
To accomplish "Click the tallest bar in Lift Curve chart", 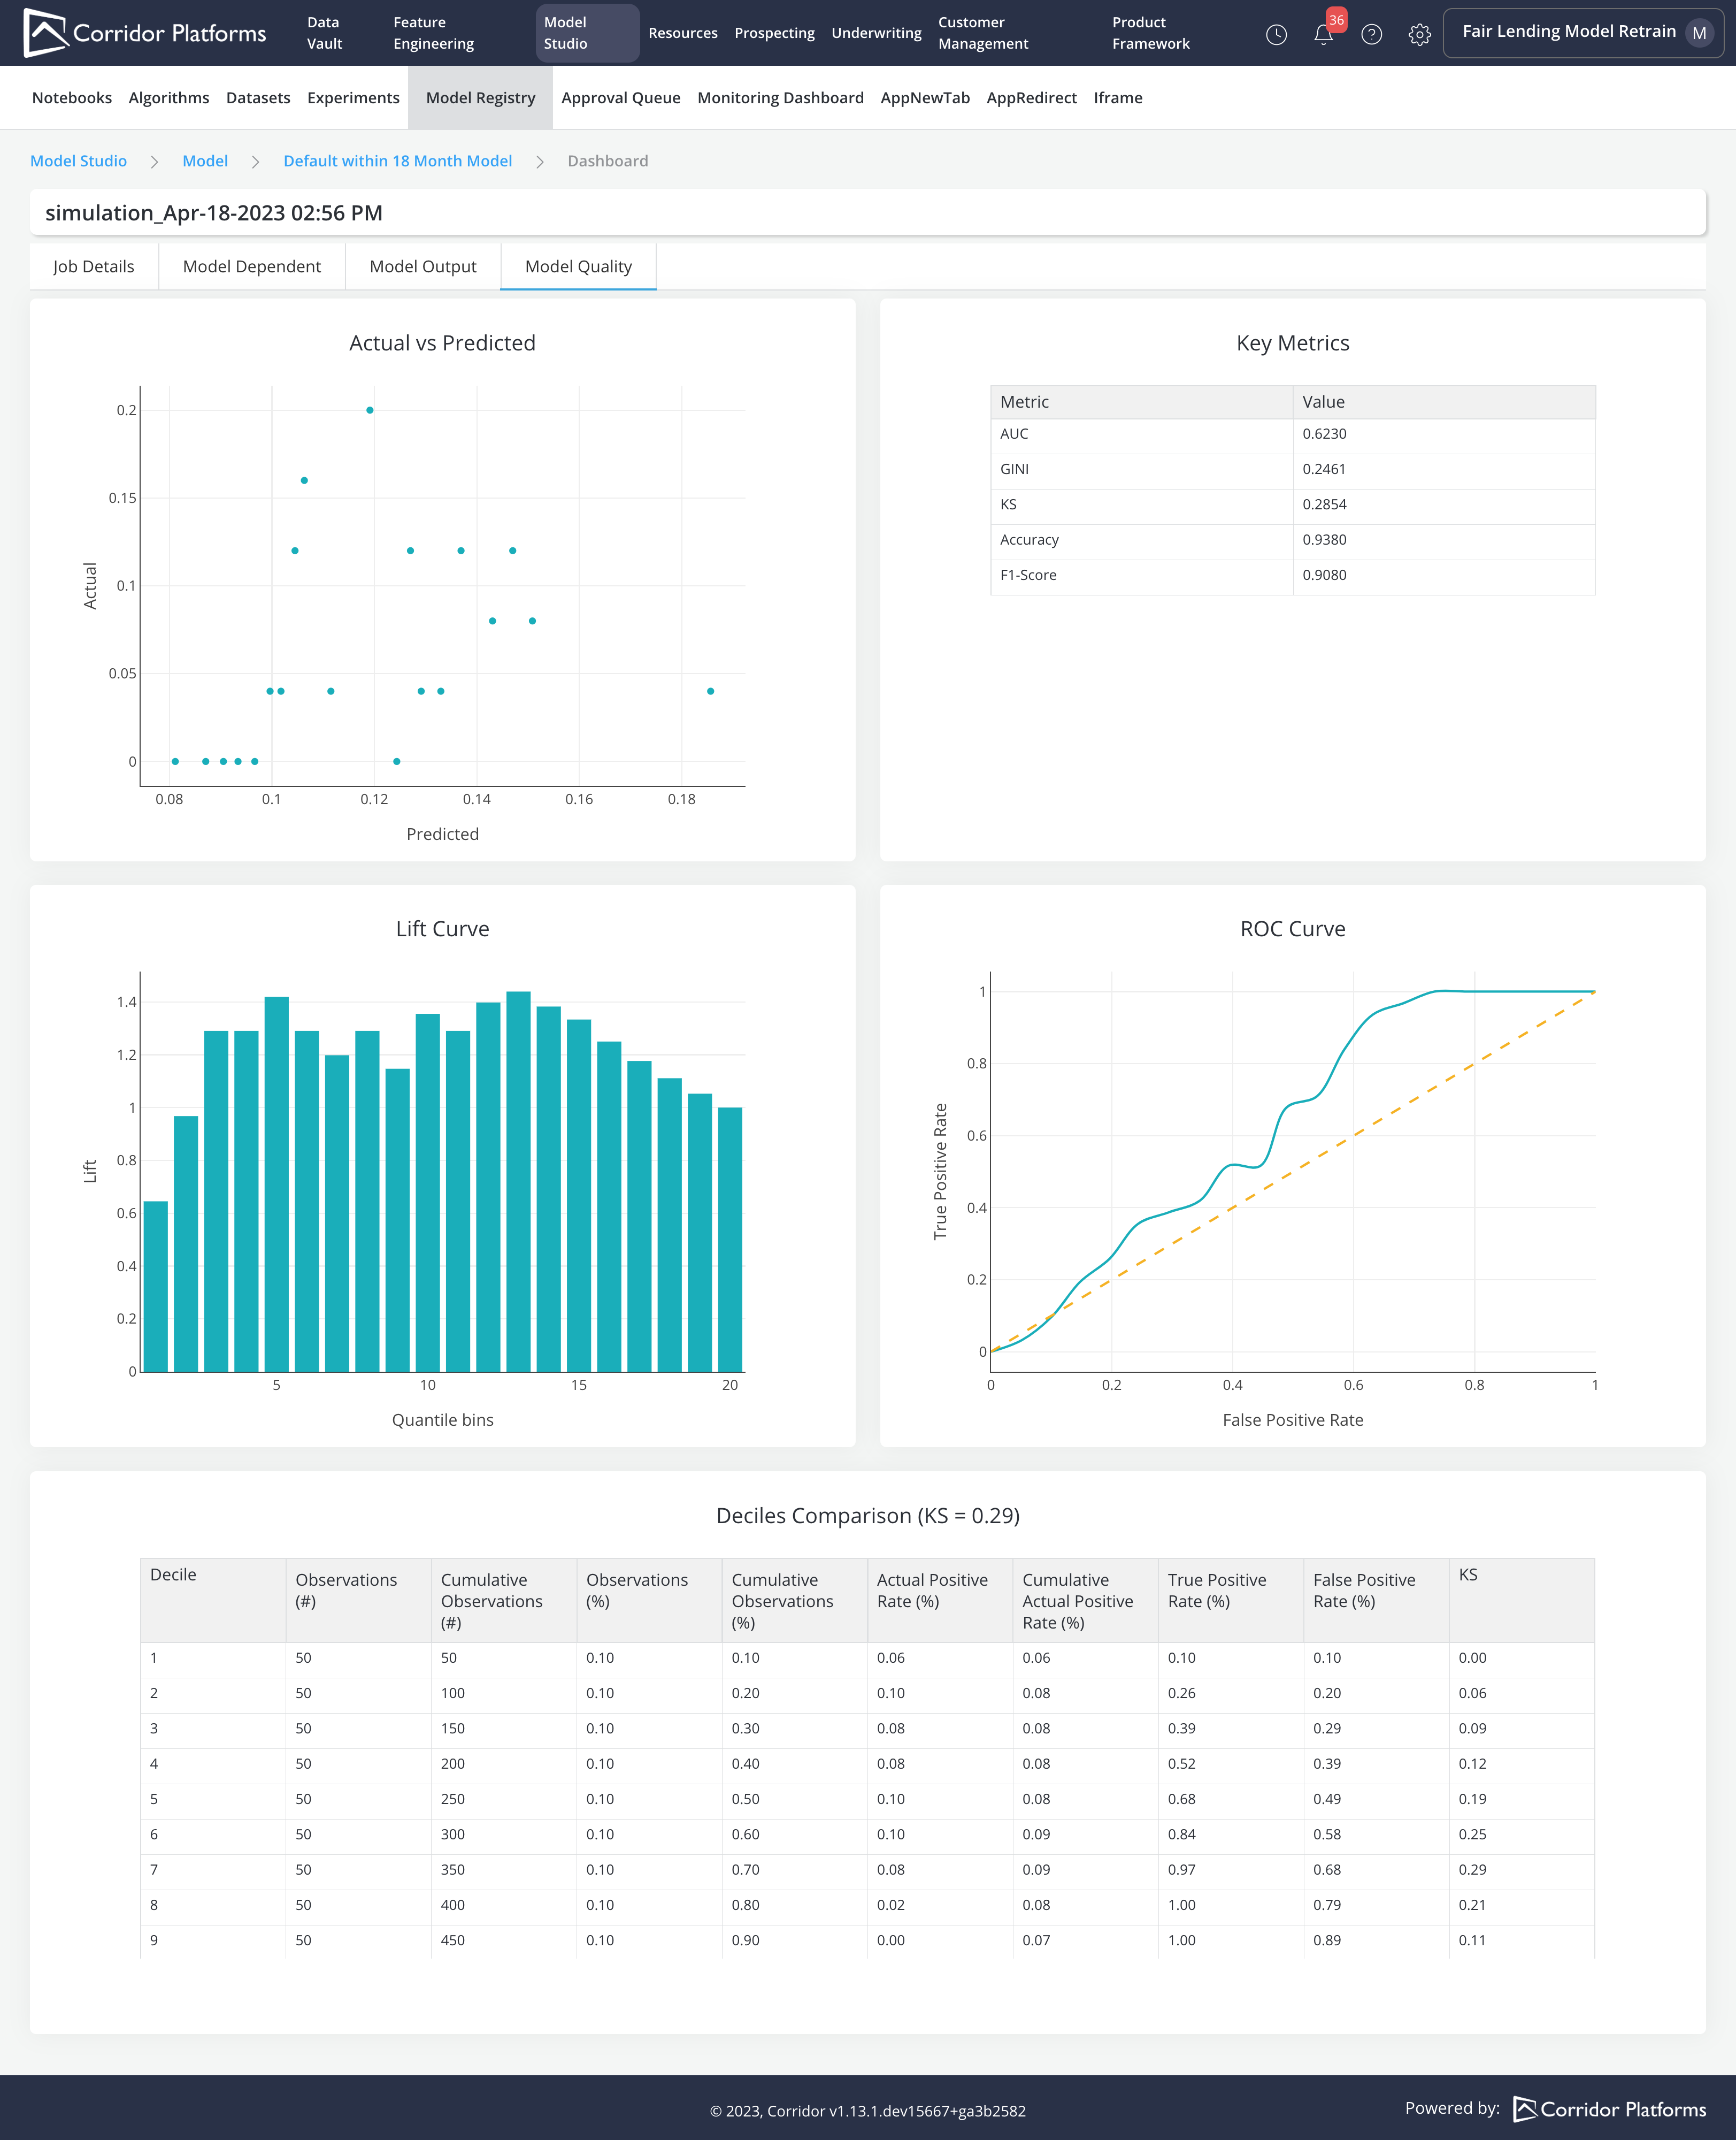I will 518,1181.
